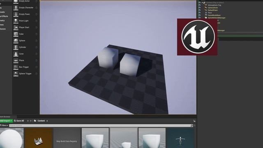The height and width of the screenshot is (148, 263).
Task: Expand the Content path arrow
Action: 47,121
